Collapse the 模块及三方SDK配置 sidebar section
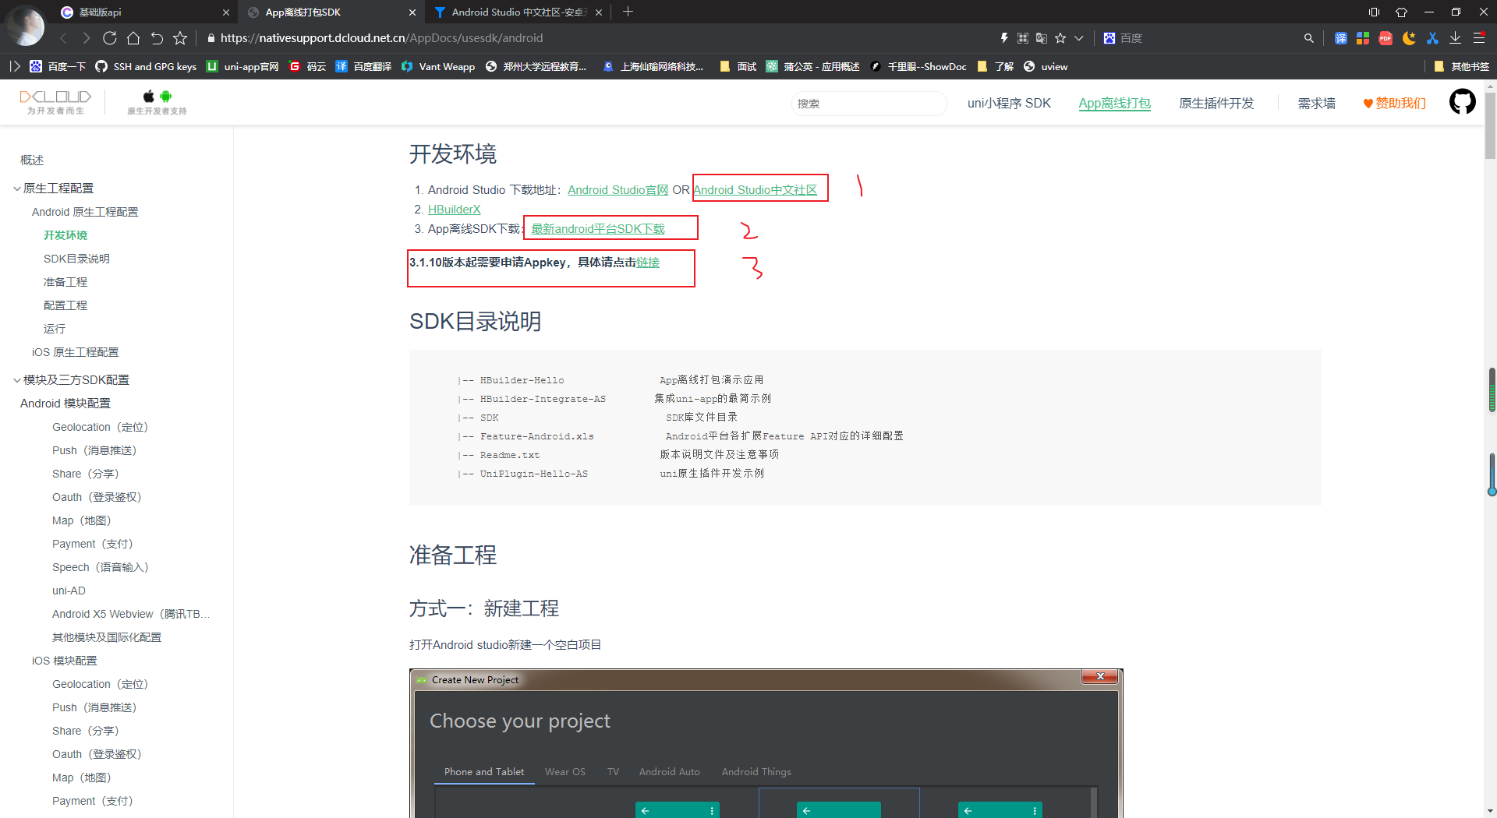Image resolution: width=1497 pixels, height=818 pixels. (x=17, y=380)
